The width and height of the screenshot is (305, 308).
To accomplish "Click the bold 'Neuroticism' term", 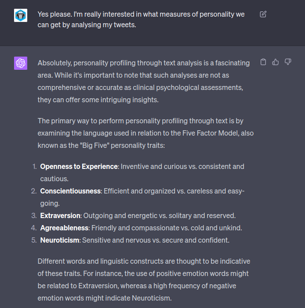I will point(59,240).
